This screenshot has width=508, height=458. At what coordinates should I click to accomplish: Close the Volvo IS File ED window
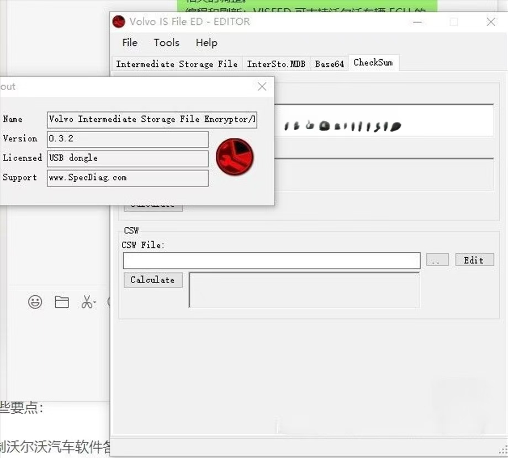491,22
